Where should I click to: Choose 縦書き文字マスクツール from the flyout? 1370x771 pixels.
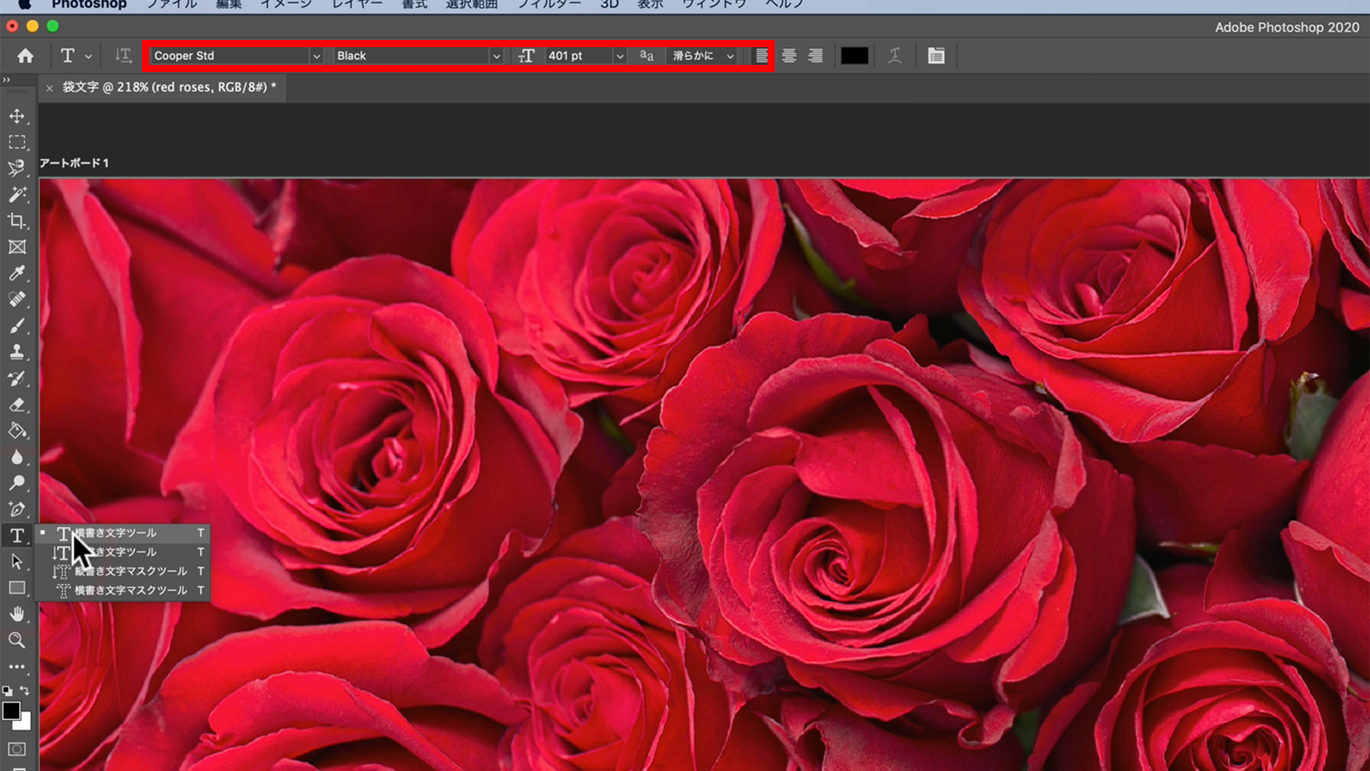coord(123,571)
